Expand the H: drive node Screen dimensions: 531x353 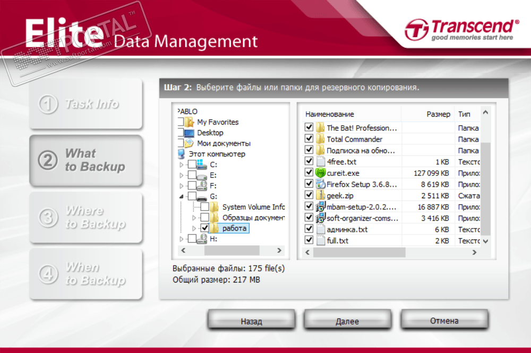[182, 239]
